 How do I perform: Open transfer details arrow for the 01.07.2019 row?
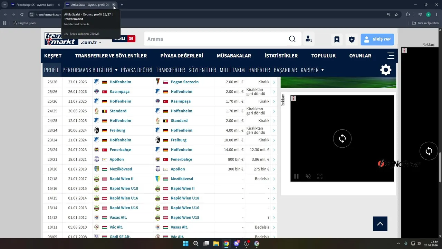tap(274, 169)
